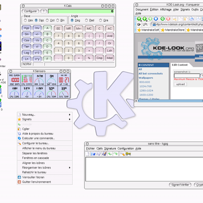Image resolution: width=203 pixels, height=203 pixels.
Task: Click the MC memory clear button in KCalc
Action: [89, 28]
